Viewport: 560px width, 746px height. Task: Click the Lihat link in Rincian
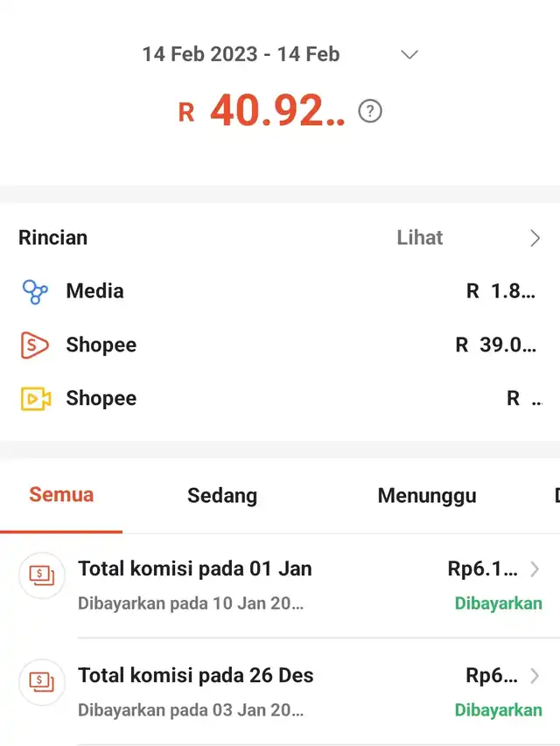tap(420, 238)
